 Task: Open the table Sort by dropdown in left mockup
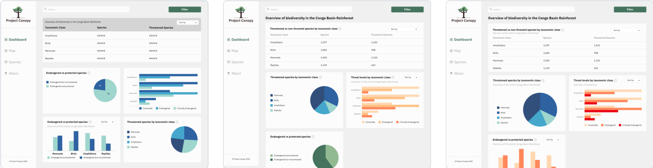[188, 22]
